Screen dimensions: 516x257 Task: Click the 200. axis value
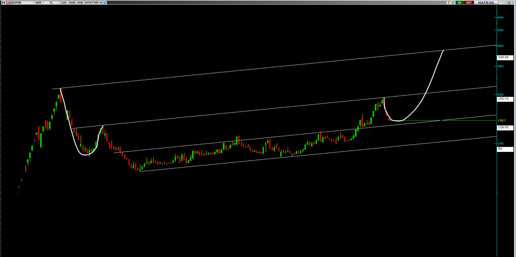click(x=501, y=94)
